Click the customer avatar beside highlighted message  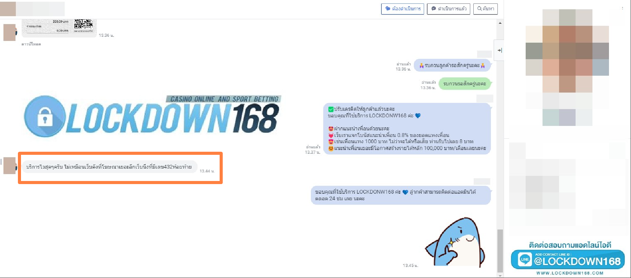point(10,166)
